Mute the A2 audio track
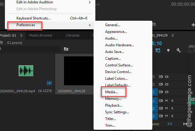195x131 pixels. [x=167, y=108]
